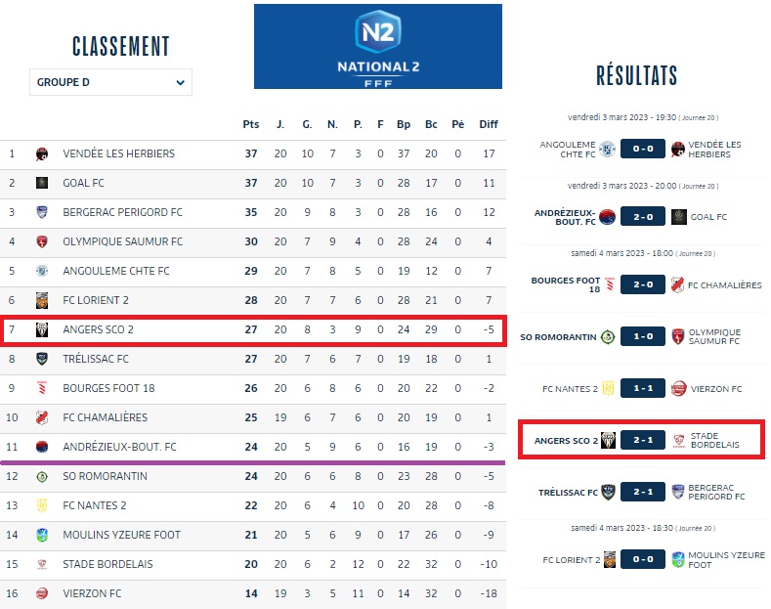771x609 pixels.
Task: Click the Vierzon FC logo in results
Action: tap(678, 389)
